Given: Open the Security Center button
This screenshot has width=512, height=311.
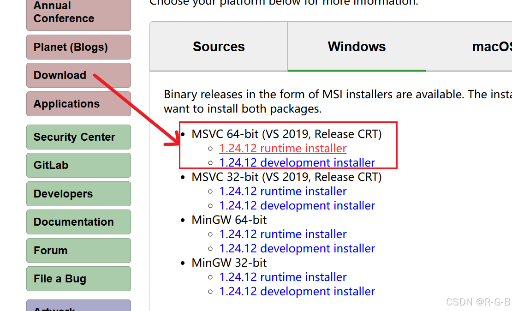Looking at the screenshot, I should [78, 137].
